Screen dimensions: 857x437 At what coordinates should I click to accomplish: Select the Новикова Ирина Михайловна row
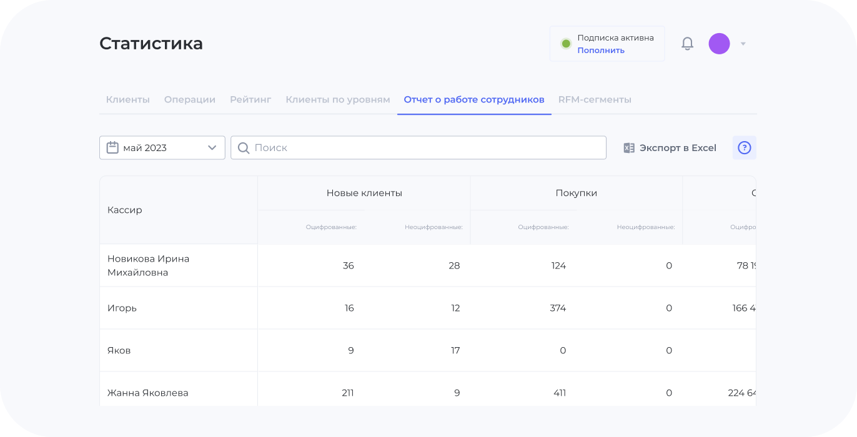pyautogui.click(x=148, y=265)
